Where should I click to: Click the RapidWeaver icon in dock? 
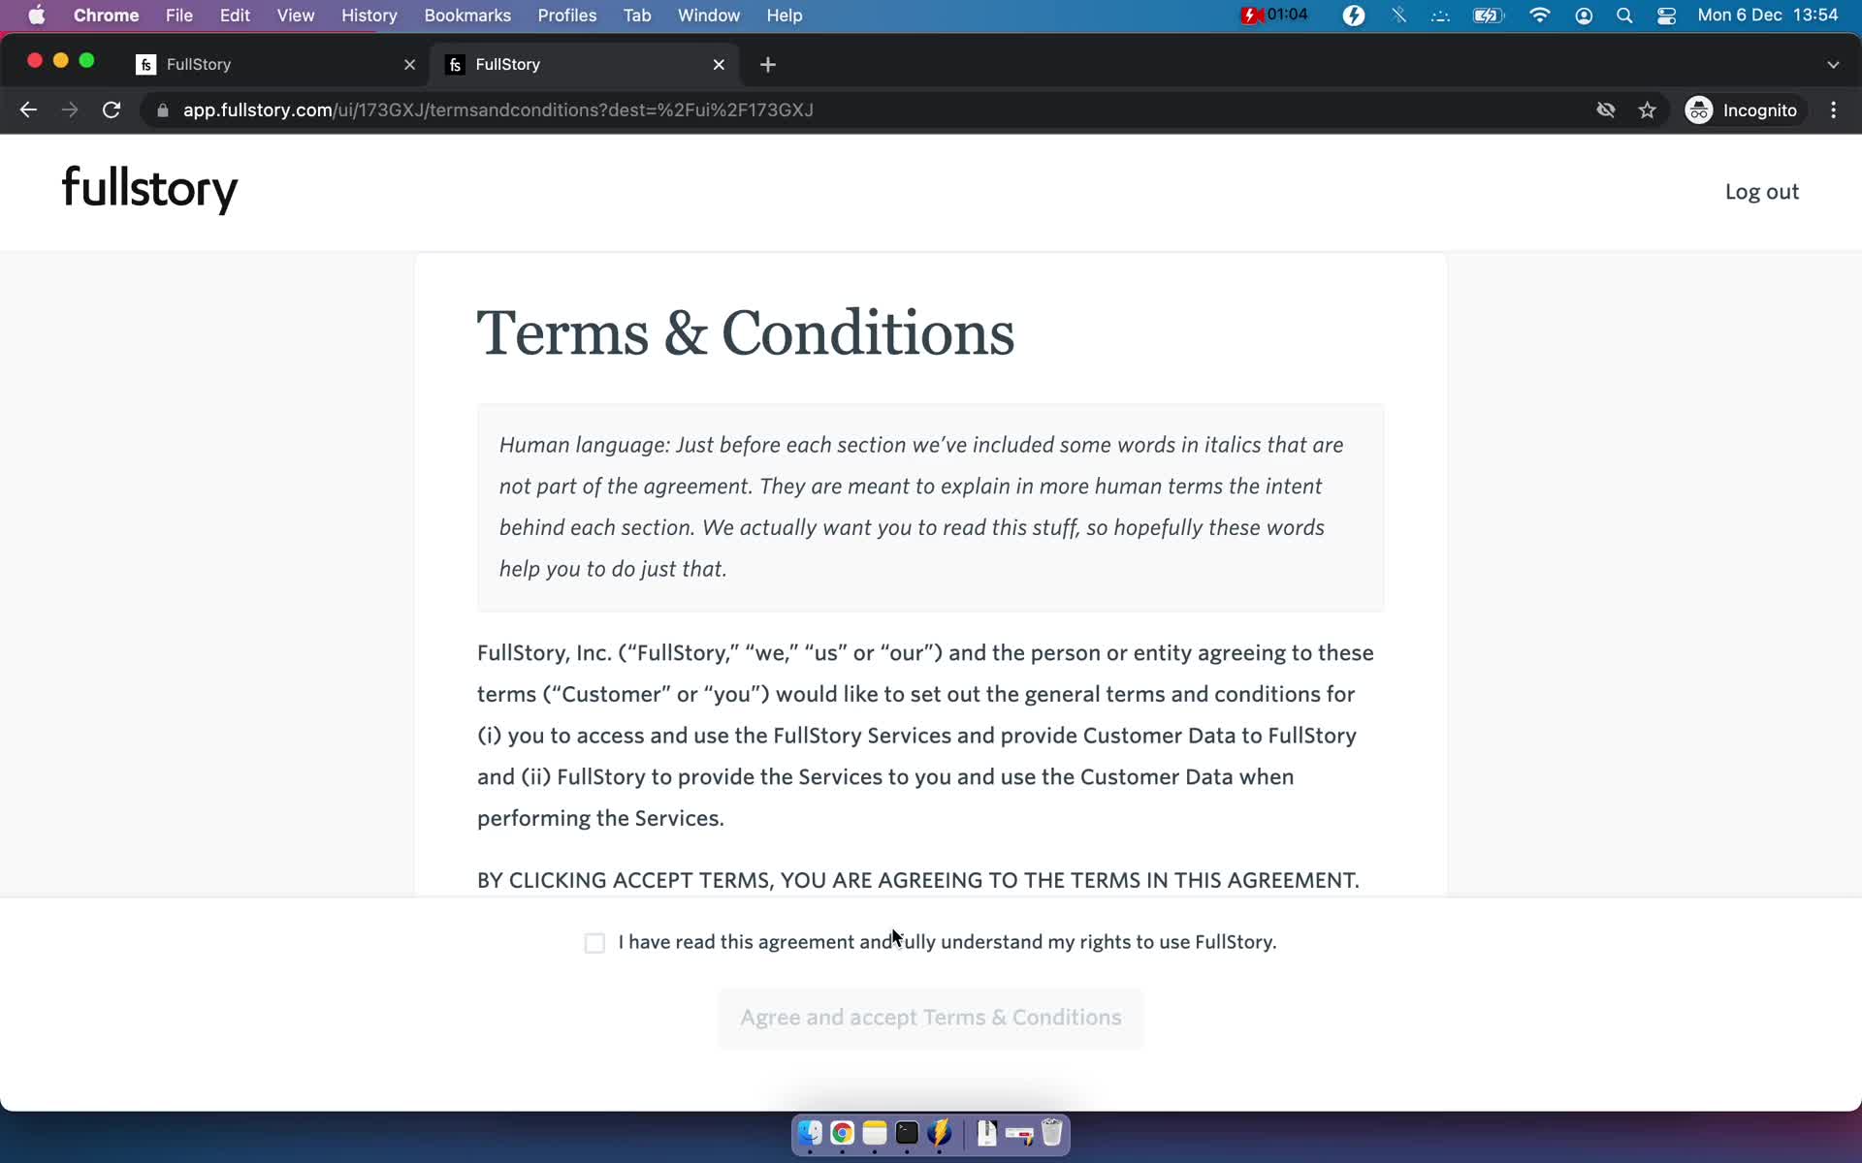[x=941, y=1132]
